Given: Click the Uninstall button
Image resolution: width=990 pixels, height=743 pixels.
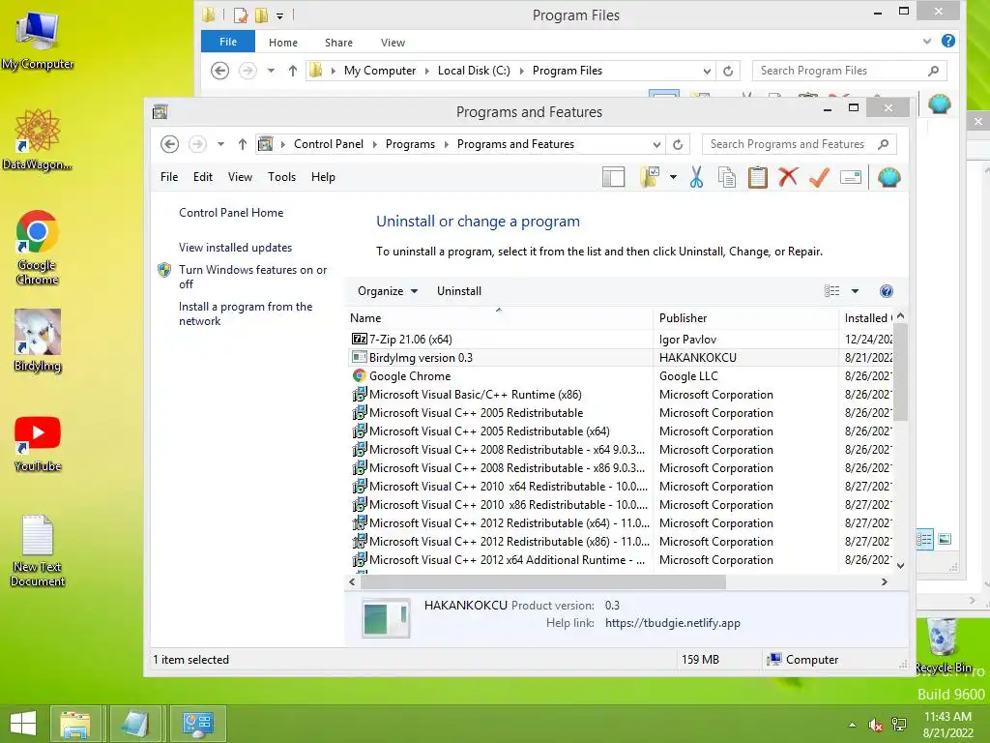Looking at the screenshot, I should 459,291.
